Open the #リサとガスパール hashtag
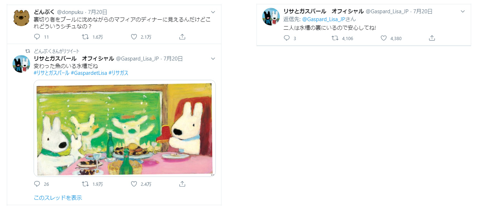This screenshot has height=208, width=503. (x=52, y=73)
